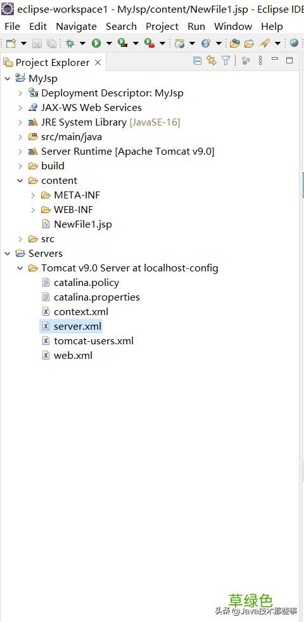
Task: Collapse the MyJsp project node
Action: 7,79
